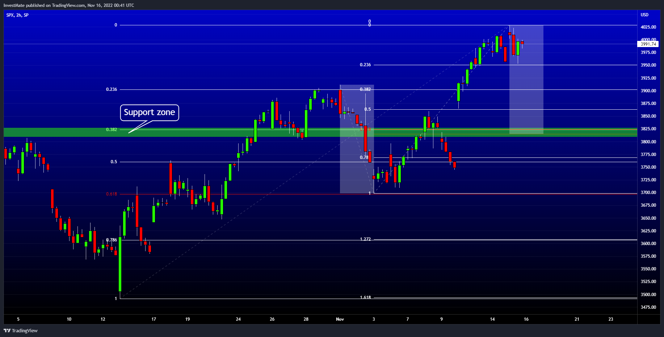Click date 14 on the time axis
Screen dimensions: 664x337
click(x=492, y=319)
